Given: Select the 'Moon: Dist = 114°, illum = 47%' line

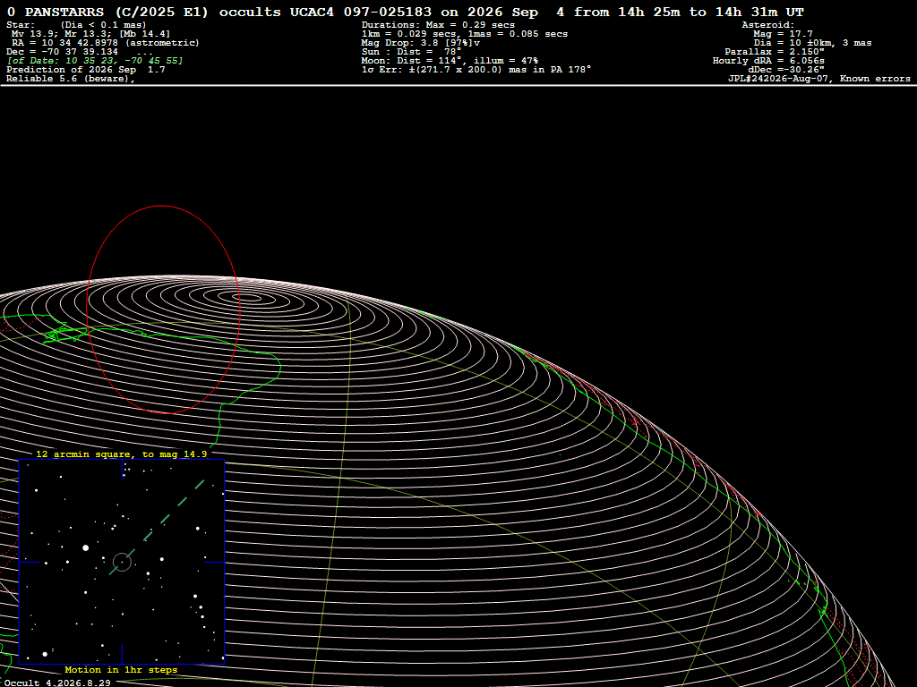Looking at the screenshot, I should coord(450,61).
